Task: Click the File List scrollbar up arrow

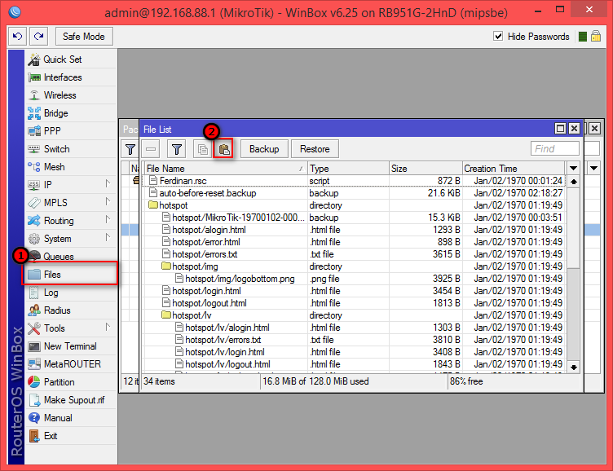Action: (x=574, y=182)
